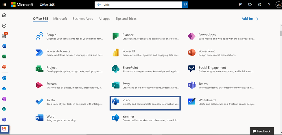This screenshot has height=135, width=282.
Task: Click the Office 365 header title
Action: (x=47, y=5)
